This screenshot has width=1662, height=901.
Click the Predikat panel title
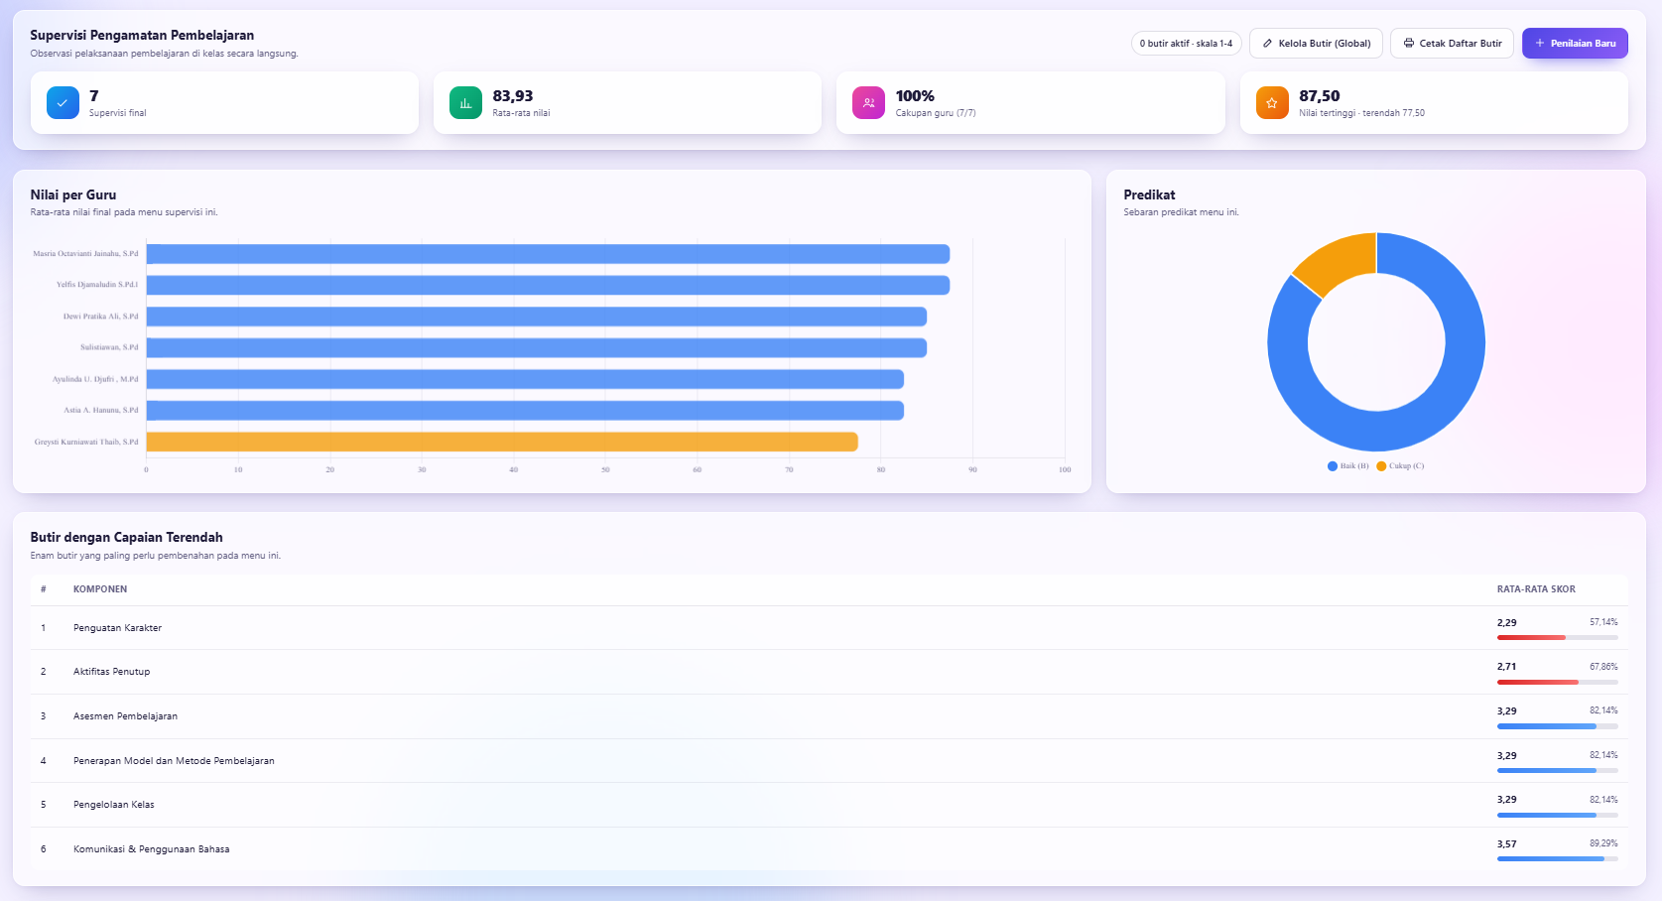[1149, 195]
